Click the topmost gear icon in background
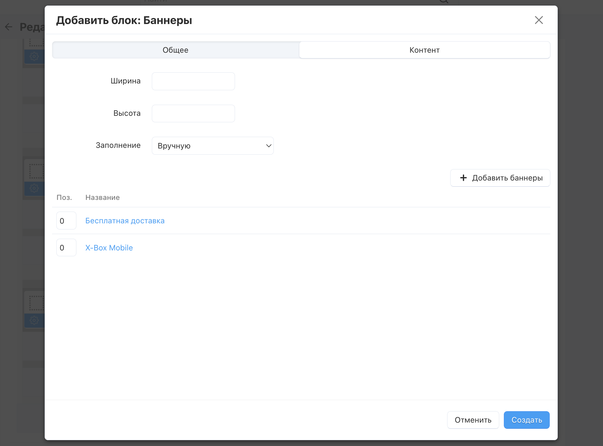 tap(34, 56)
